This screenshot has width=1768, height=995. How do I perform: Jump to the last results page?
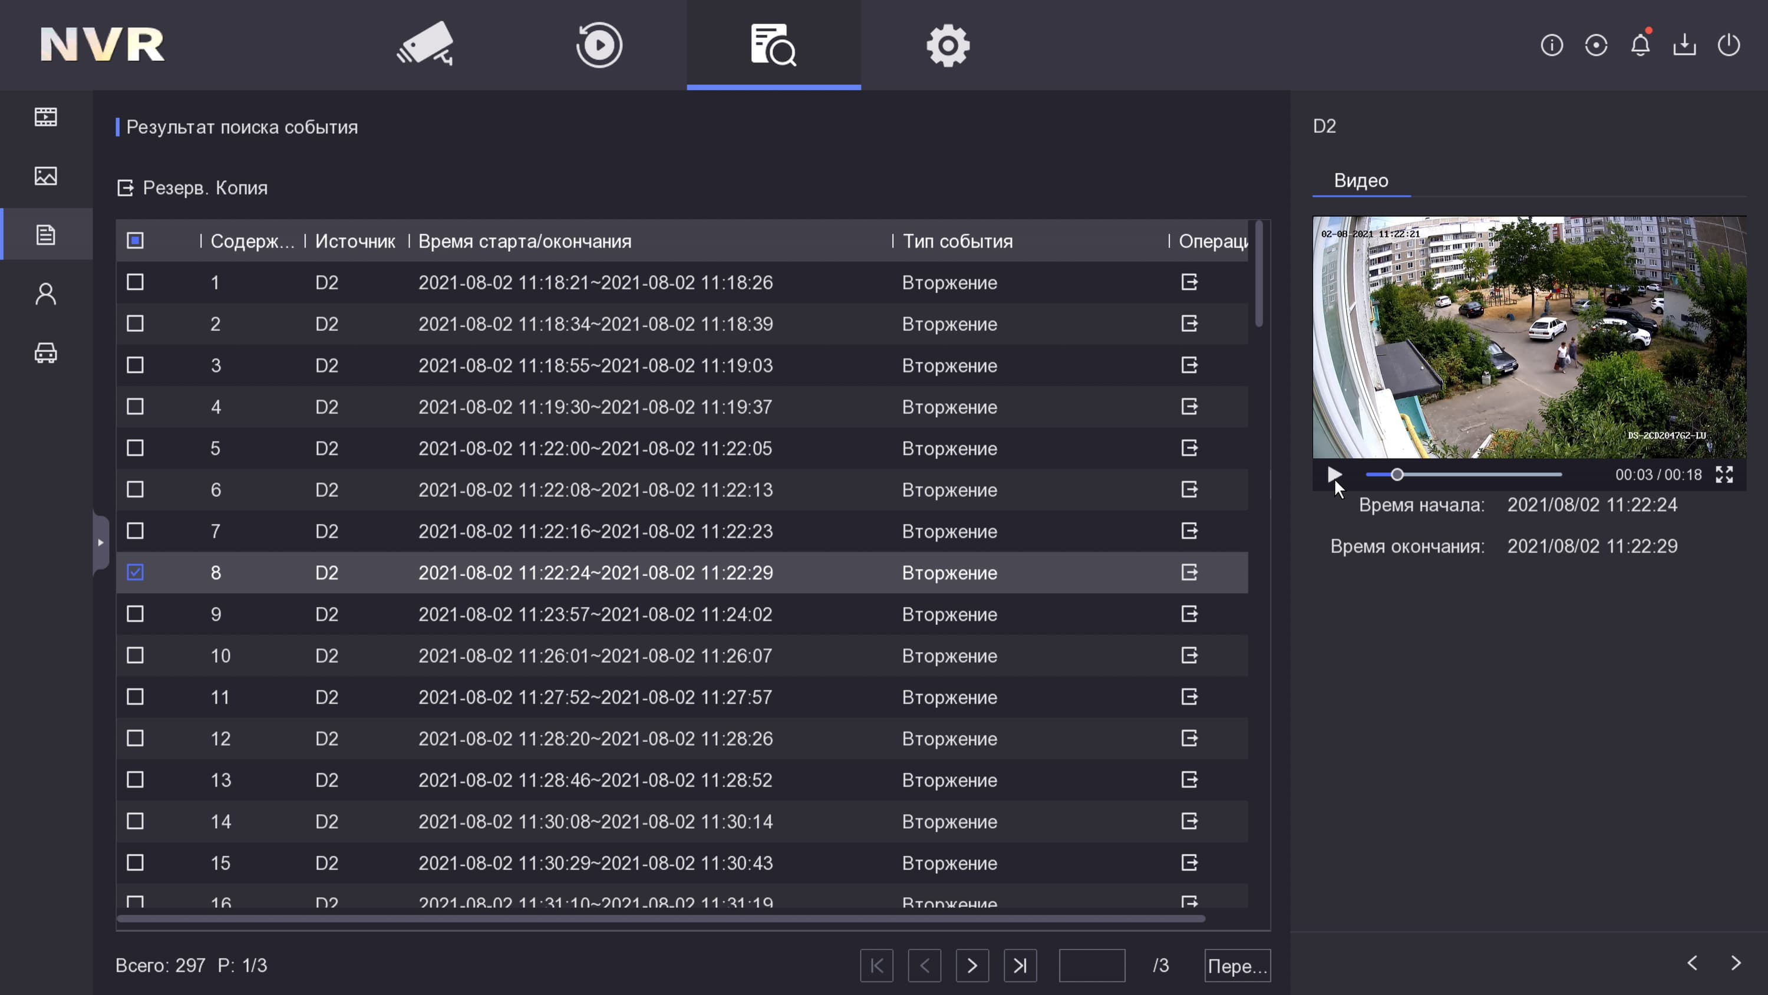coord(1020,966)
